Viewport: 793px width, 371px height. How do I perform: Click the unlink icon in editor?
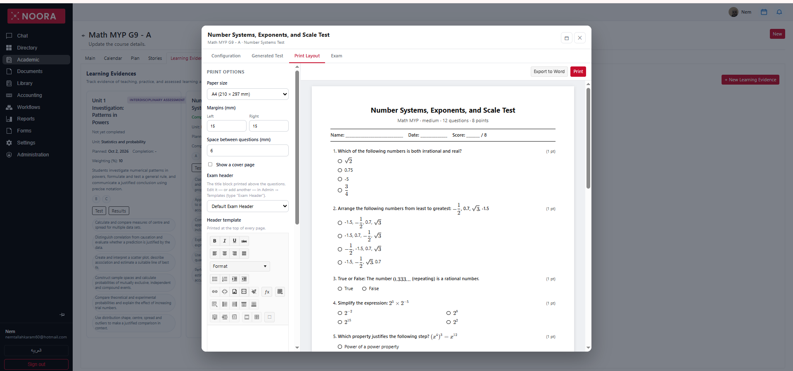point(225,292)
